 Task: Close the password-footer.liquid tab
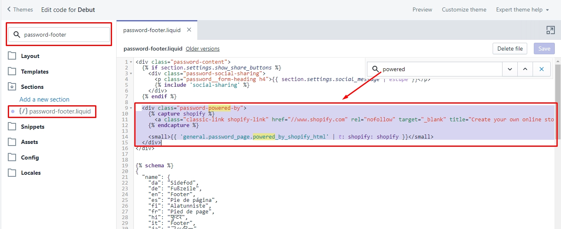pyautogui.click(x=189, y=30)
